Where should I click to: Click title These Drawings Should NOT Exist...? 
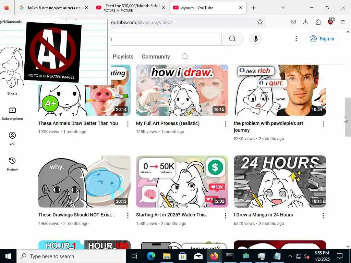point(76,215)
